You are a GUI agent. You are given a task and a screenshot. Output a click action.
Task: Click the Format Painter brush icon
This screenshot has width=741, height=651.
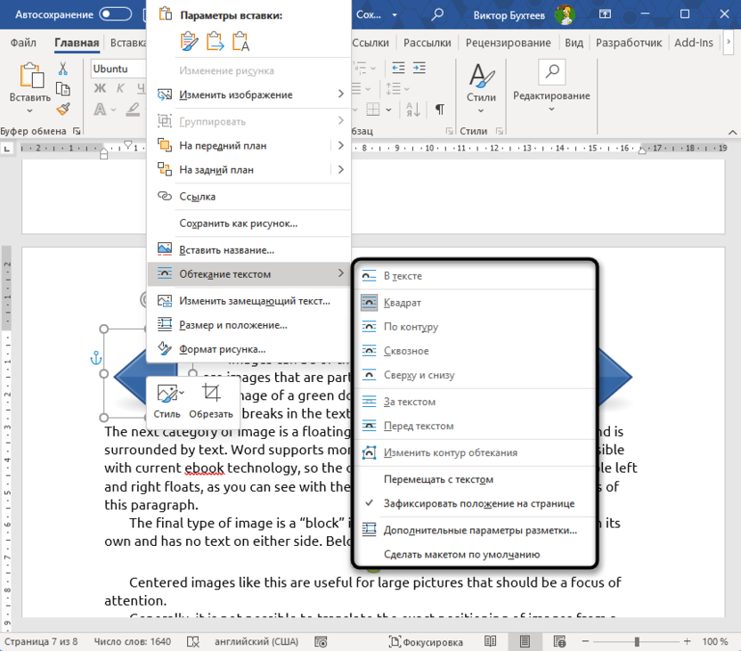pyautogui.click(x=63, y=108)
